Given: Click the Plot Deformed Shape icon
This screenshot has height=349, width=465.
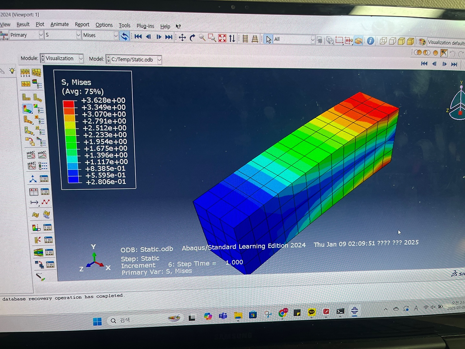Looking at the screenshot, I should pyautogui.click(x=37, y=97).
